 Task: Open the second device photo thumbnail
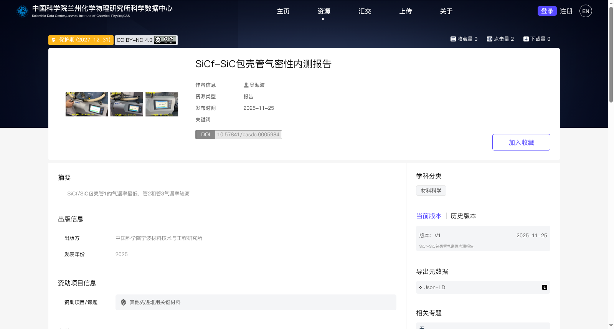(127, 104)
